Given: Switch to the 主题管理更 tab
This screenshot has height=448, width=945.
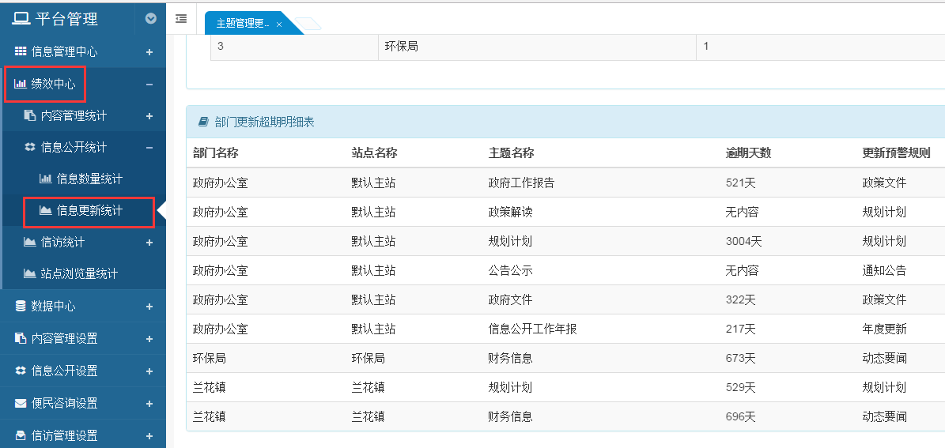Looking at the screenshot, I should [242, 24].
